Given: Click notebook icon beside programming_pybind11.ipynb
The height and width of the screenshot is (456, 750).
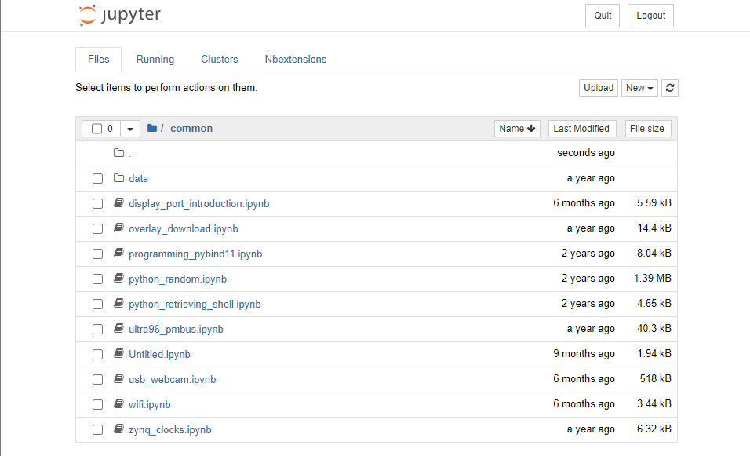Looking at the screenshot, I should pos(118,254).
